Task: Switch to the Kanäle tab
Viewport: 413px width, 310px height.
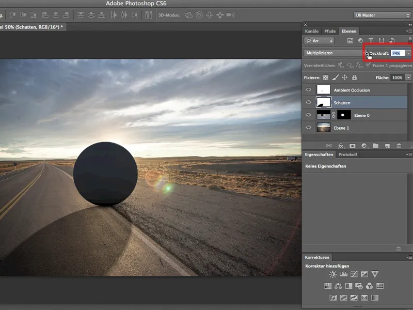Action: click(312, 31)
